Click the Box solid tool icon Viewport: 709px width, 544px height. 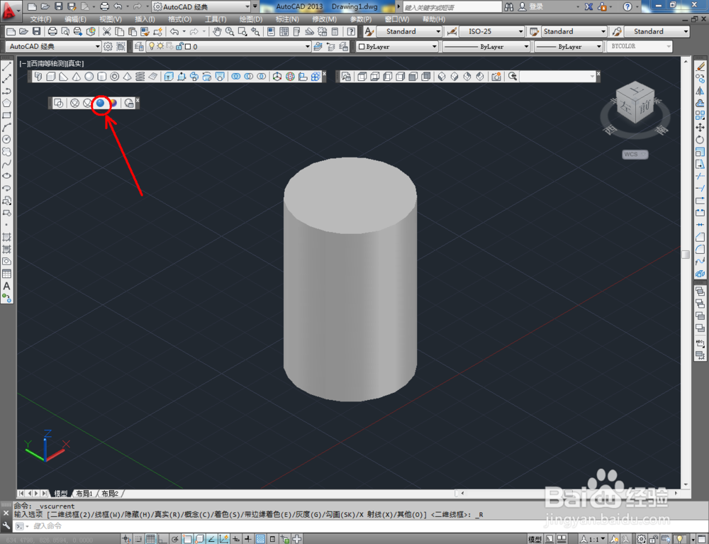tap(50, 77)
